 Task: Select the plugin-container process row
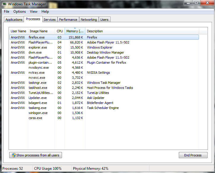104,63
